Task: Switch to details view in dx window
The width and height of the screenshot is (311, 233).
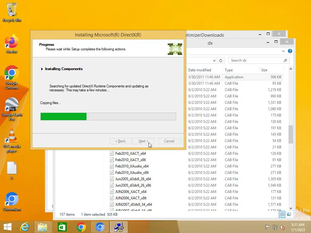Action: click(282, 214)
